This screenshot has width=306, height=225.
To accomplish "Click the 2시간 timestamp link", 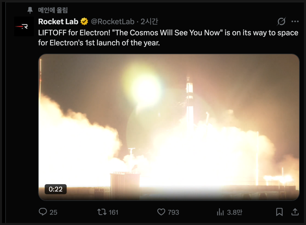I will pos(149,21).
